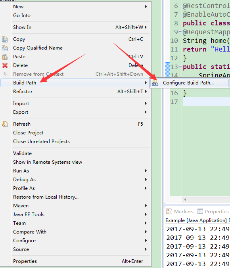Click the Configure Build Path gear icon

(155, 83)
